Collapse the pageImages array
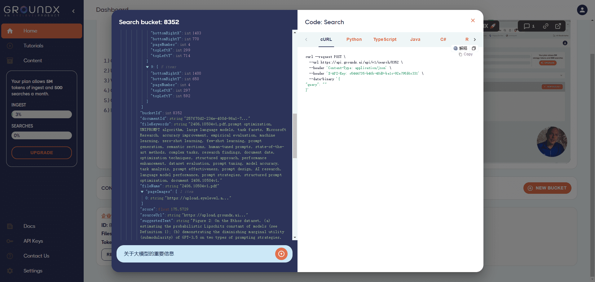 (142, 192)
